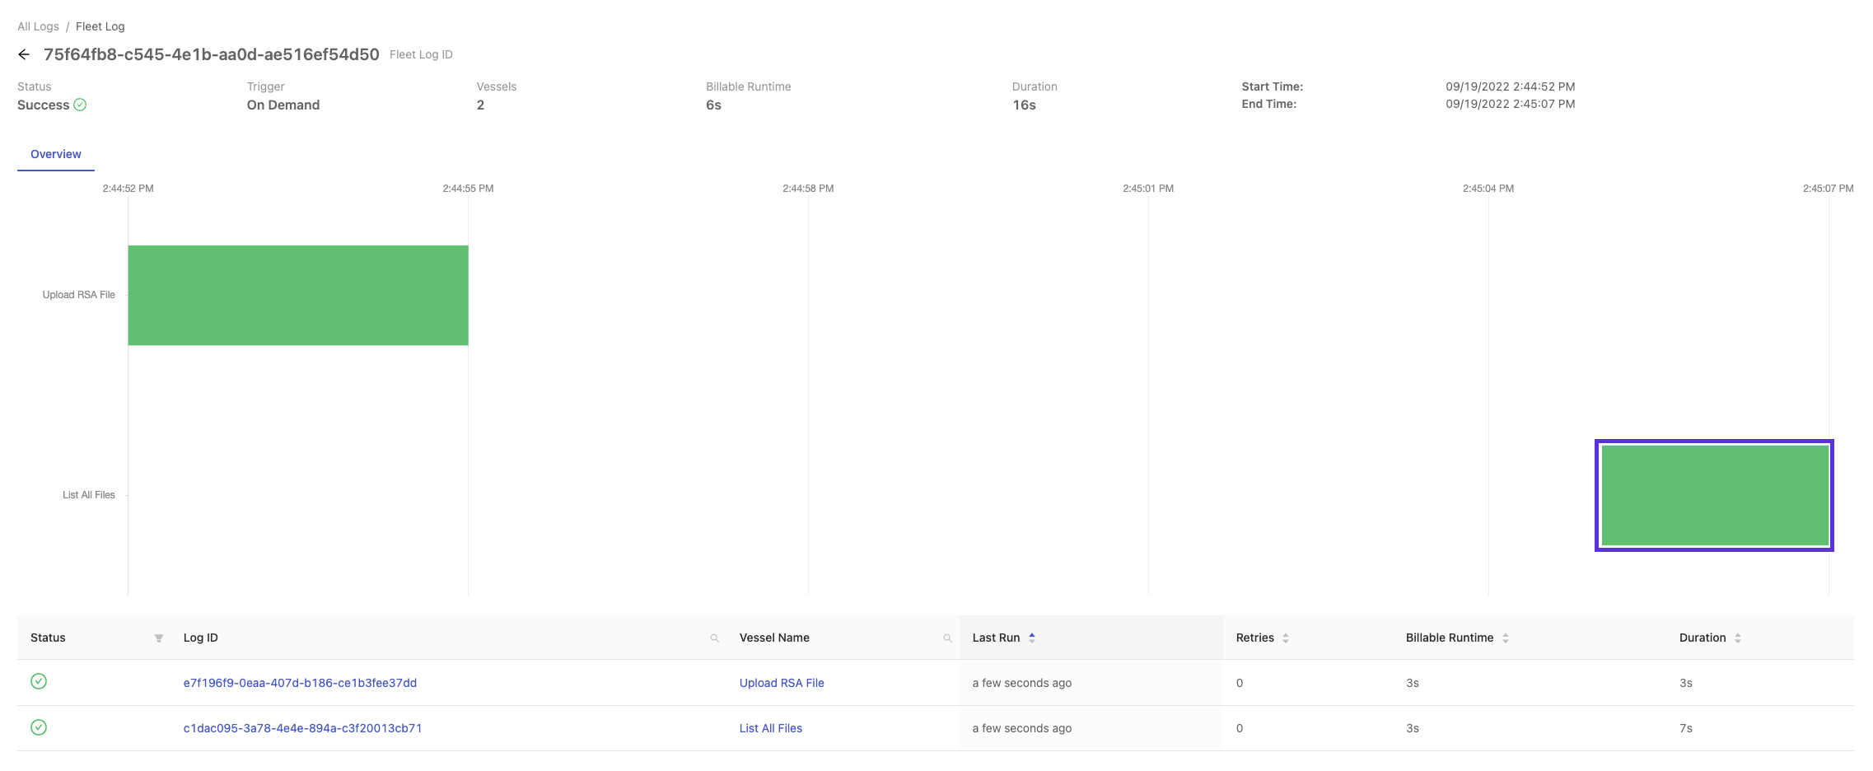Go to the All Logs breadcrumb

coord(38,26)
